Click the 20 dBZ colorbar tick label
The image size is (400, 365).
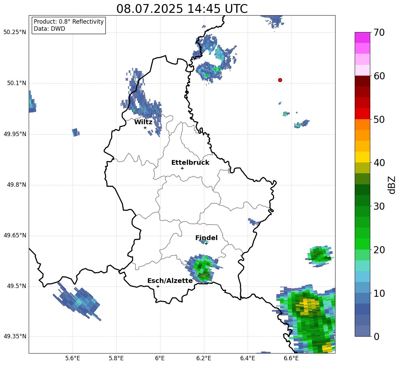379,250
